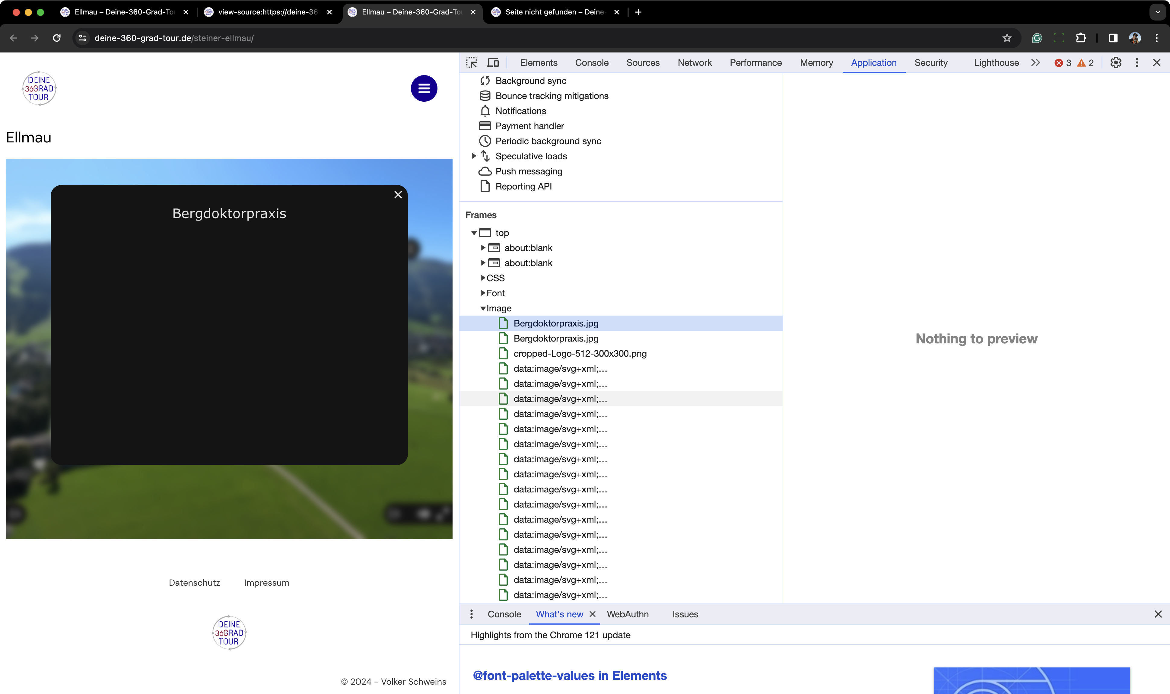
Task: Click the Issues tab in bottom panel
Action: point(685,614)
